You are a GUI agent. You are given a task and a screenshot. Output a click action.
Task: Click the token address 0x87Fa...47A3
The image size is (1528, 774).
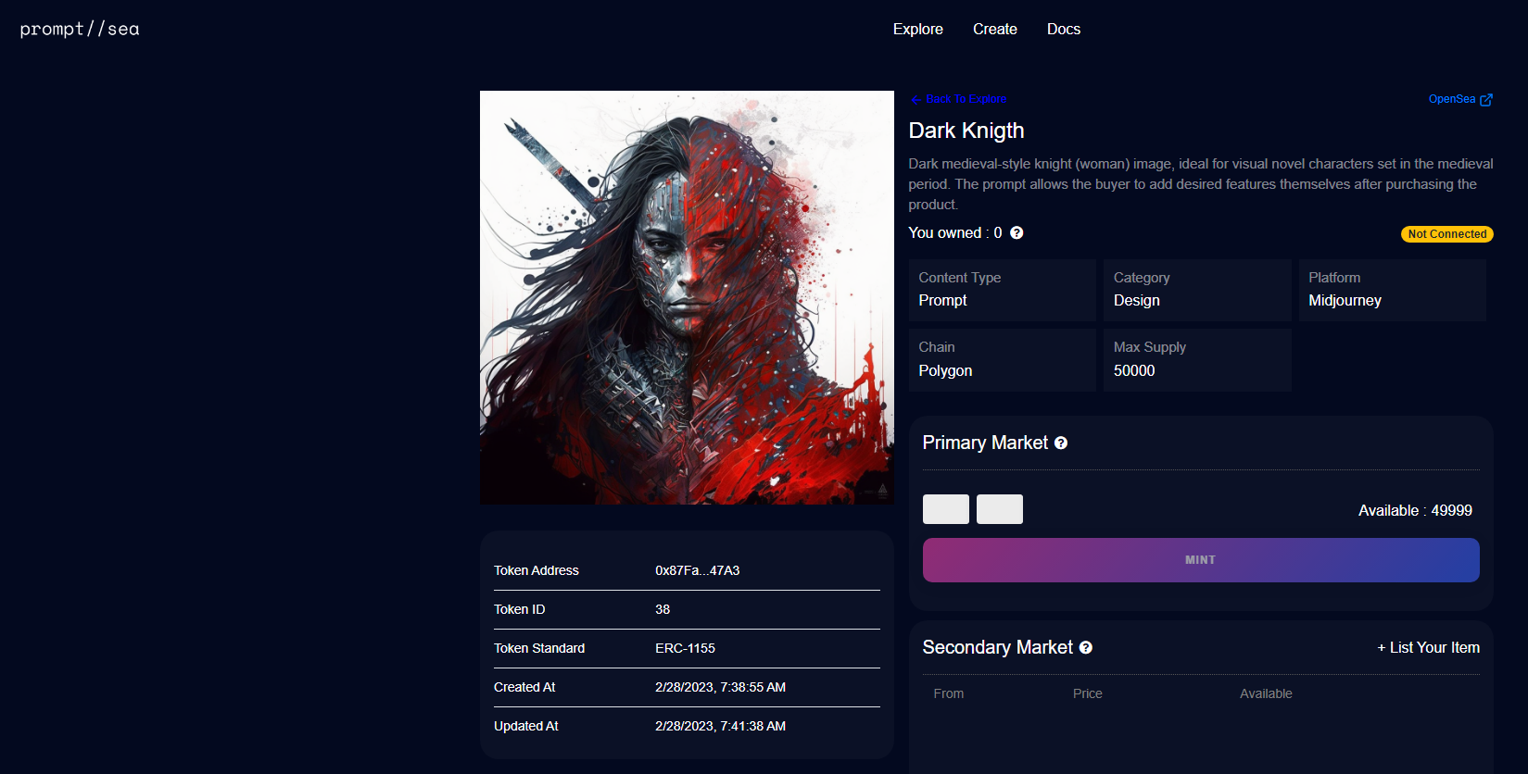(697, 571)
